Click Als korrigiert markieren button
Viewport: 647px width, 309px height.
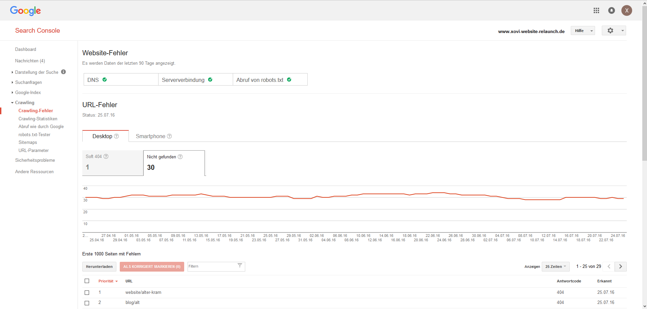pos(152,267)
